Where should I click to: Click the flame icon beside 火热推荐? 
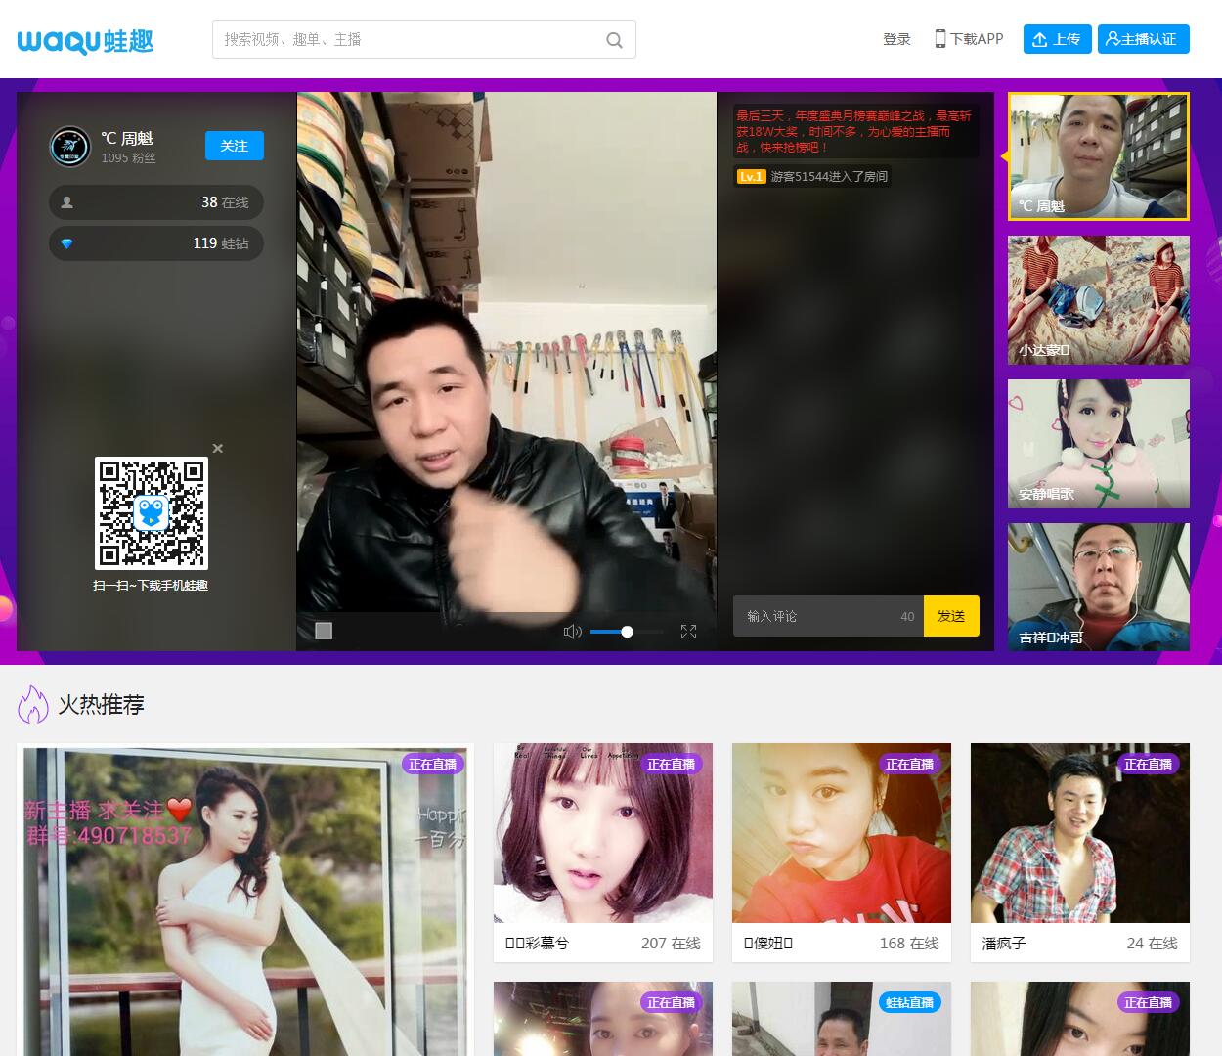[33, 704]
